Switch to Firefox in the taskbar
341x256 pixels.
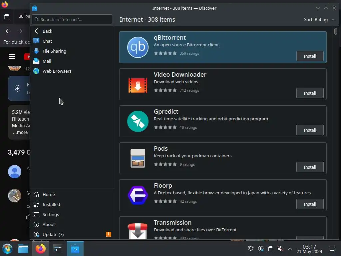pos(40,249)
